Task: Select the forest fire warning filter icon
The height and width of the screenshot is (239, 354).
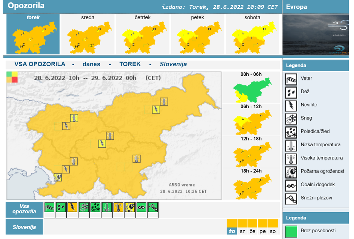Action: pos(130,207)
